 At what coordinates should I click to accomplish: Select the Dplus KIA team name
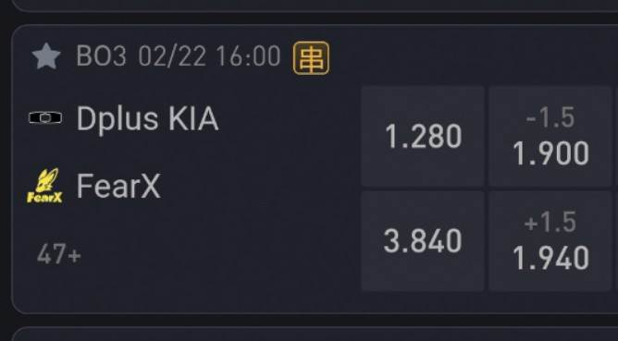(147, 118)
